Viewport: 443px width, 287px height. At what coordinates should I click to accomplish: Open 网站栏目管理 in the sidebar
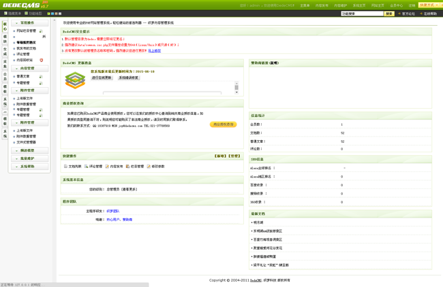coord(27,31)
